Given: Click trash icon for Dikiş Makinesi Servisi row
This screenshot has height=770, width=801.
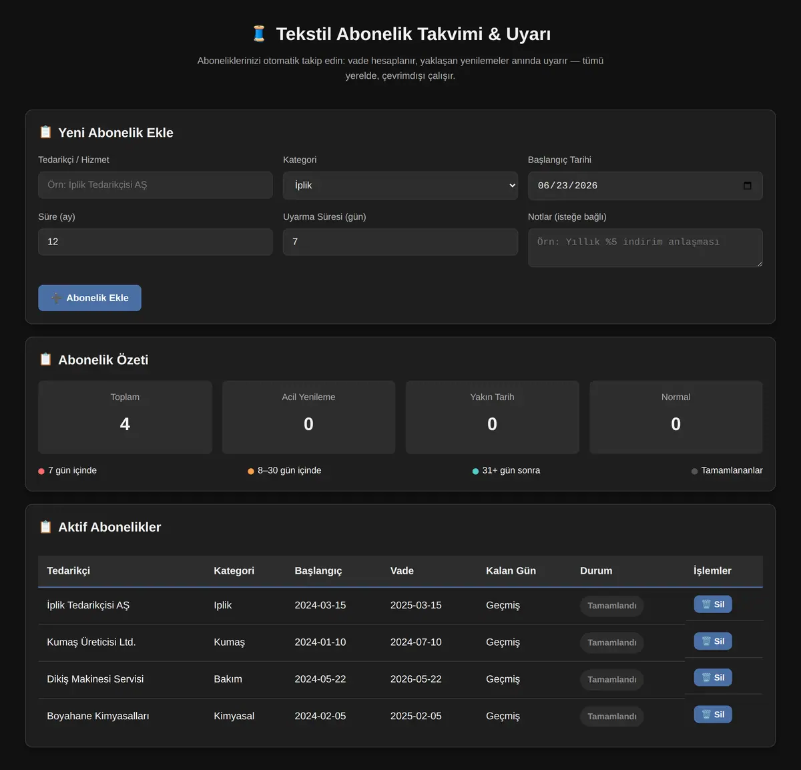Looking at the screenshot, I should [706, 677].
